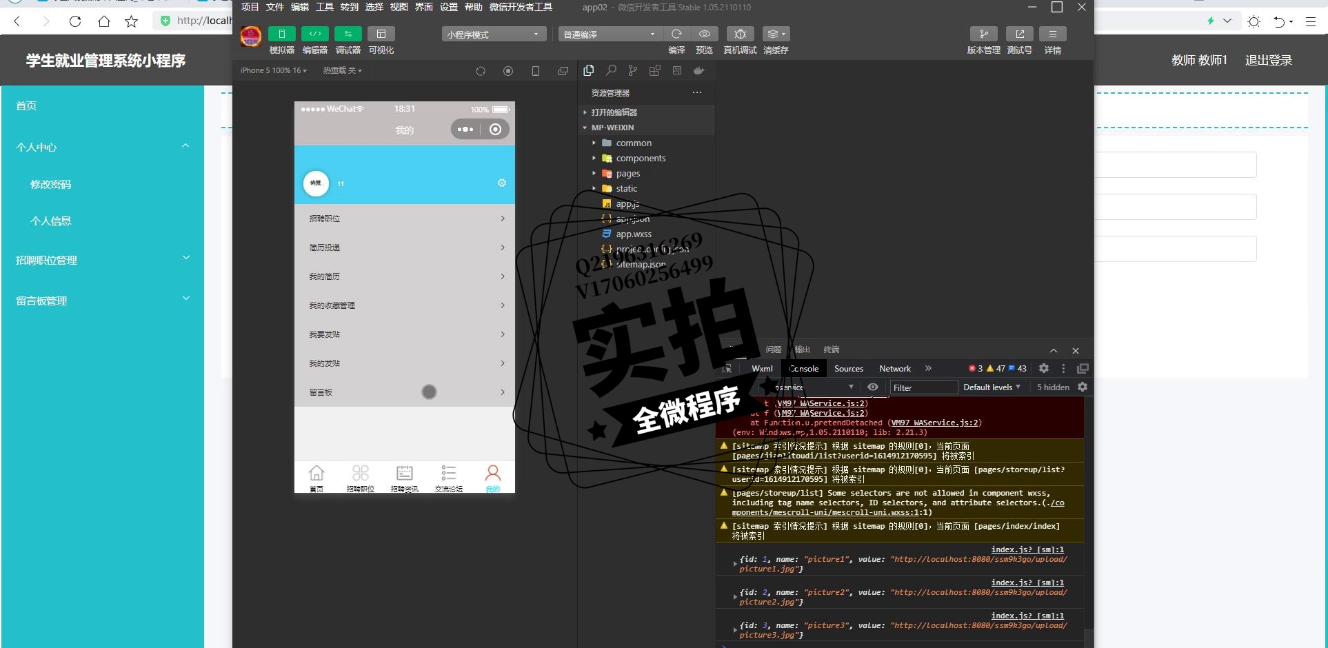This screenshot has height=648, width=1328.
Task: Open version management
Action: coord(983,34)
